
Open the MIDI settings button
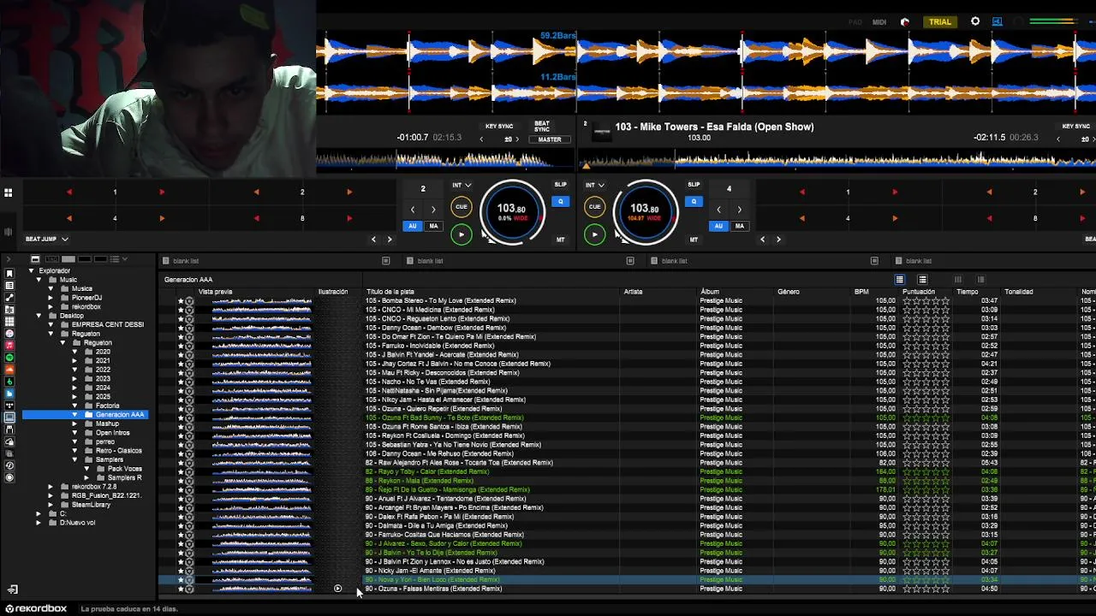pyautogui.click(x=879, y=21)
